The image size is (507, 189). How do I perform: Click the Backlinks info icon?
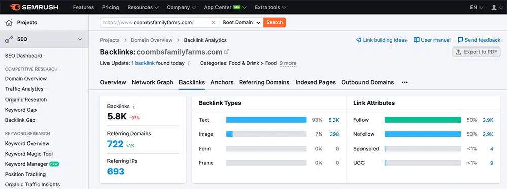(x=134, y=106)
